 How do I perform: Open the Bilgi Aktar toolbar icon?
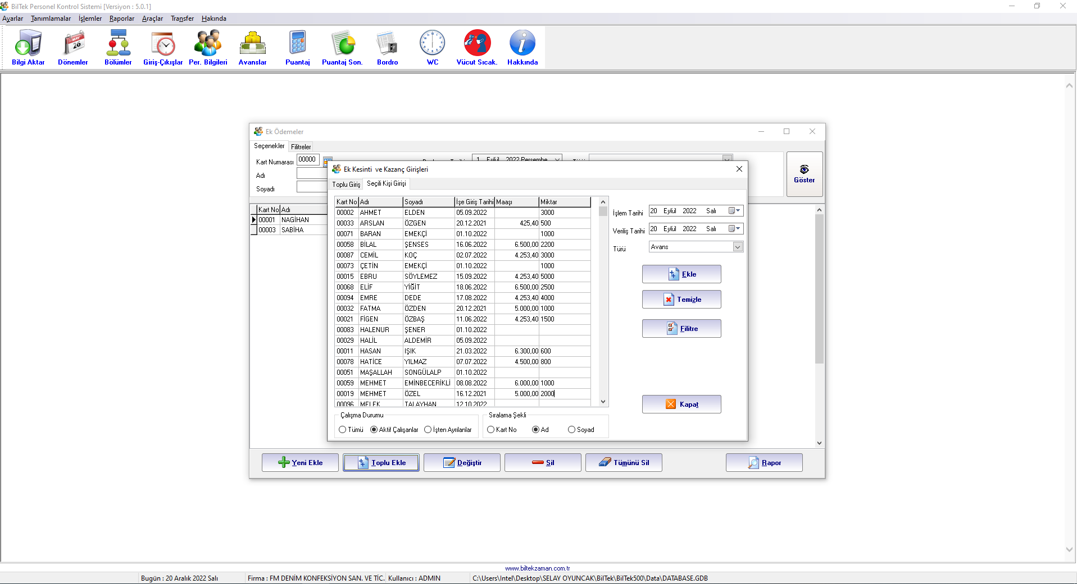[28, 48]
